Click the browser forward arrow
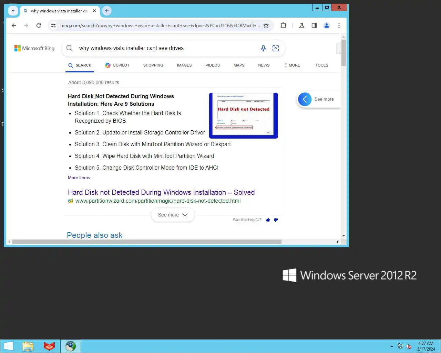Image resolution: width=441 pixels, height=353 pixels. 26,26
